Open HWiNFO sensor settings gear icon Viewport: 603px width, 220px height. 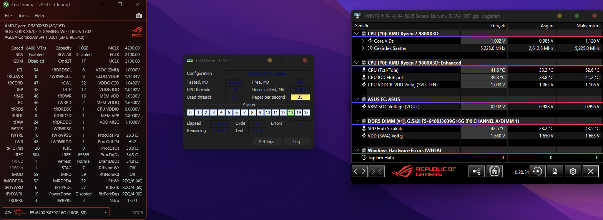coord(573,171)
